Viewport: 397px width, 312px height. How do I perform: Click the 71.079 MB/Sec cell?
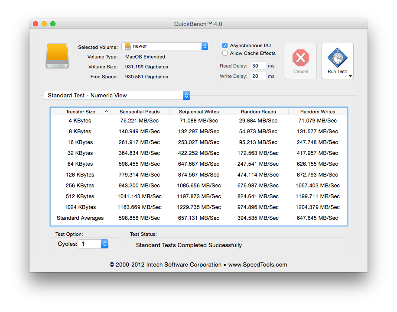click(x=318, y=121)
